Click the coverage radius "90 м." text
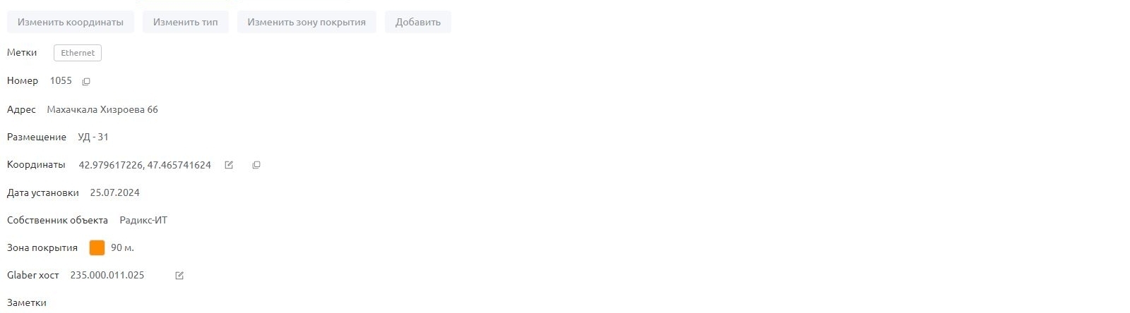 pos(122,247)
